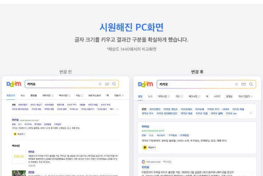263x176 pixels.
Task: Clear the search text in 변경 전 panel
Action: point(100,84)
